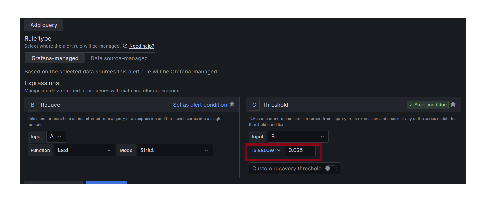The image size is (485, 204).
Task: Click the Threshold expression title
Action: (x=275, y=105)
